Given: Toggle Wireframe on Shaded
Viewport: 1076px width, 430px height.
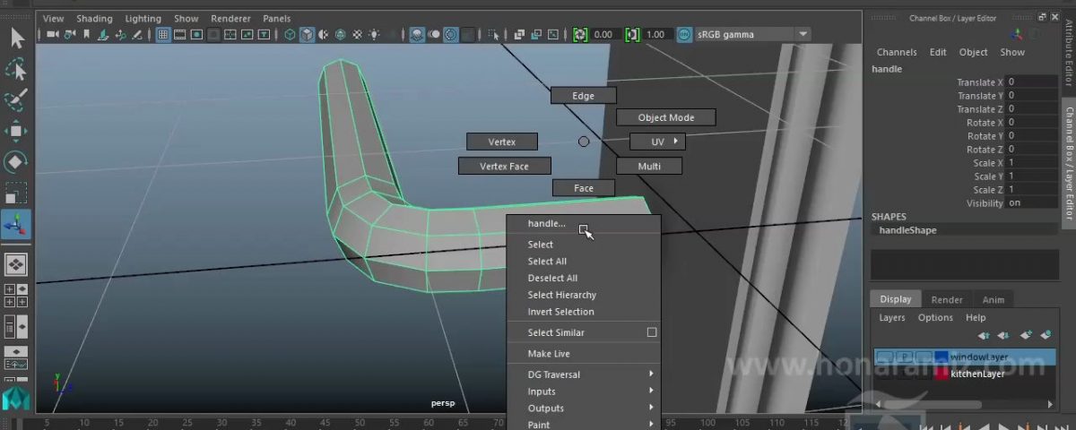Looking at the screenshot, I should tap(341, 35).
